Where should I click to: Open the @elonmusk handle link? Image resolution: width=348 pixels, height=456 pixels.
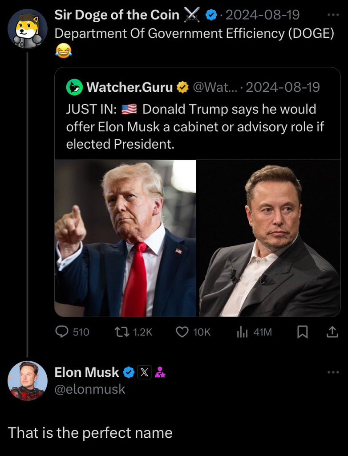(90, 390)
